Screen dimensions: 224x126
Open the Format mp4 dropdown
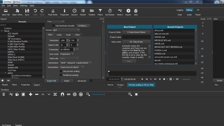66,30
